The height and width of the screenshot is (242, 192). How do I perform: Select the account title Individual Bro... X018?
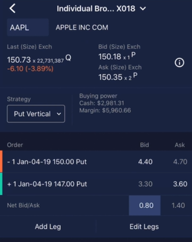coord(96,9)
